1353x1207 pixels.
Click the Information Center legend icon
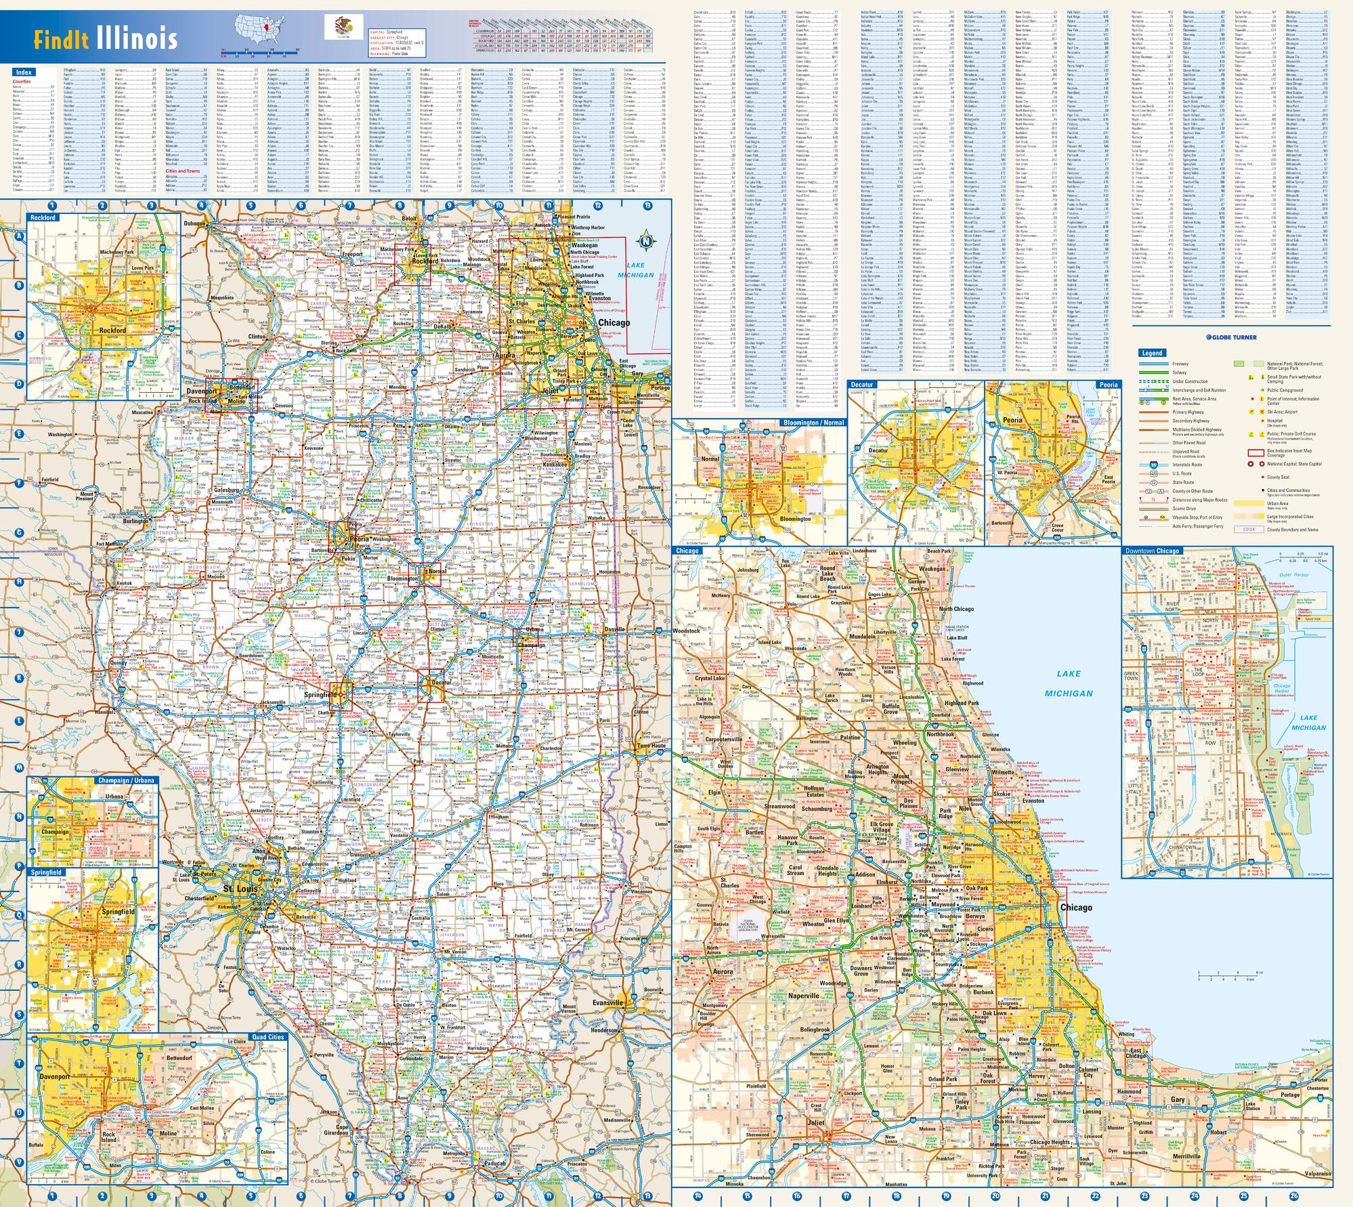tap(1262, 399)
